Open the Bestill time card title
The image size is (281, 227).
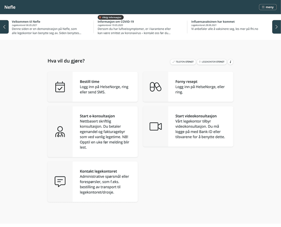90,82
